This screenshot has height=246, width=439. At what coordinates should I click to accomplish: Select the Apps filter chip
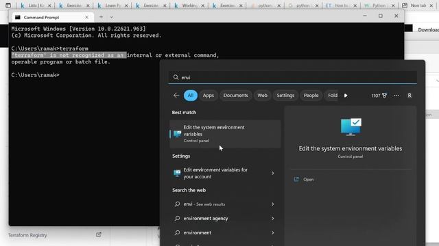click(x=209, y=96)
